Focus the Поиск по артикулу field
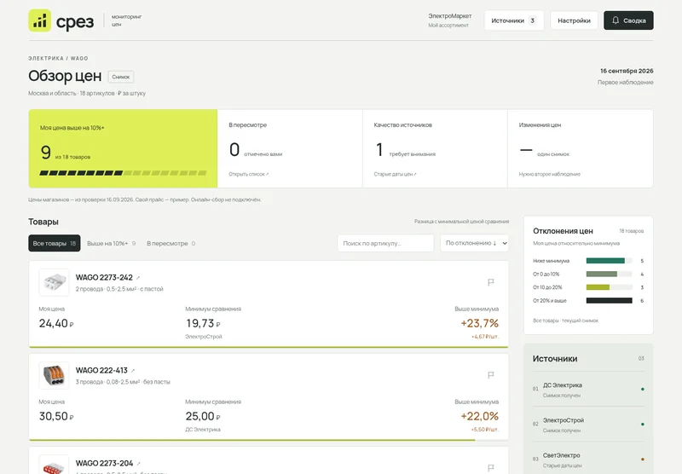 [x=385, y=243]
